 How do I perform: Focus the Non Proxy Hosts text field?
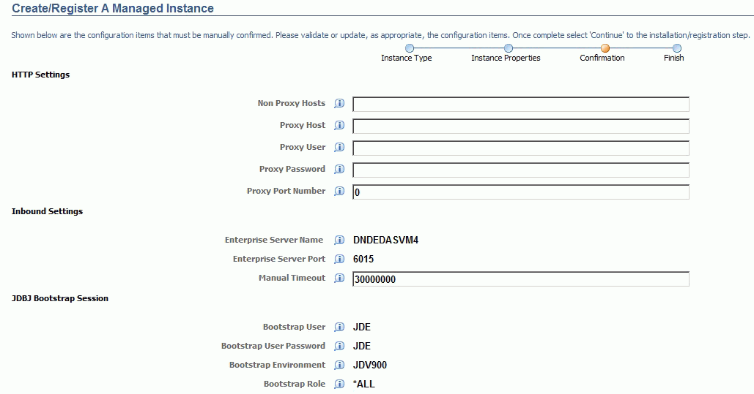[x=520, y=104]
